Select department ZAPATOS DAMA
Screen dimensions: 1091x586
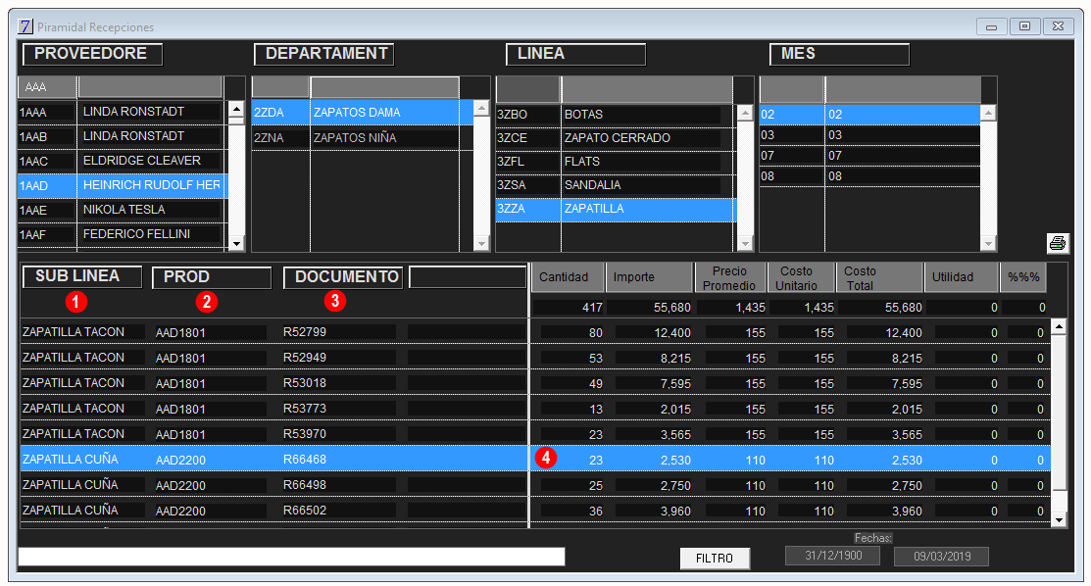(362, 112)
